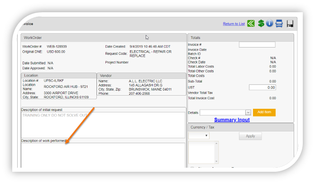Viewport: 315px width, 184px height.
Task: Click the Return to List link
Action: pos(234,24)
